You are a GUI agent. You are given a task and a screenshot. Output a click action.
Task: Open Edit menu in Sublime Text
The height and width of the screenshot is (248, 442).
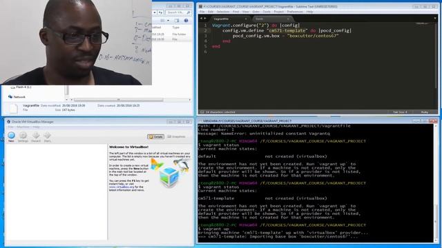pyautogui.click(x=211, y=12)
